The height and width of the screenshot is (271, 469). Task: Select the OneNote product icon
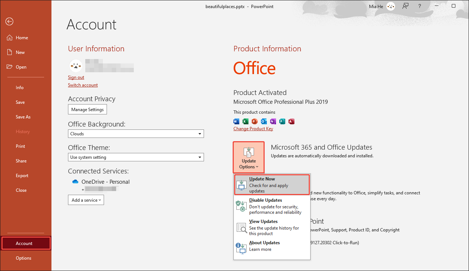(273, 121)
